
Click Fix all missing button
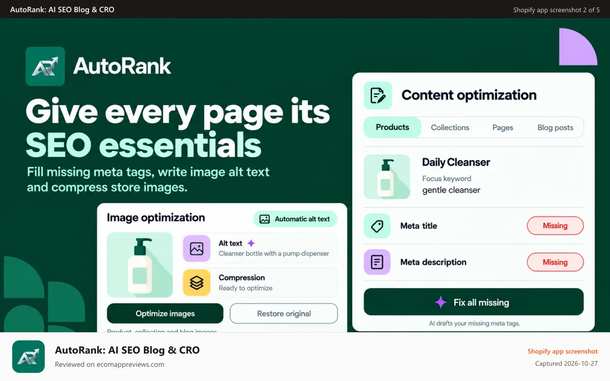point(474,302)
